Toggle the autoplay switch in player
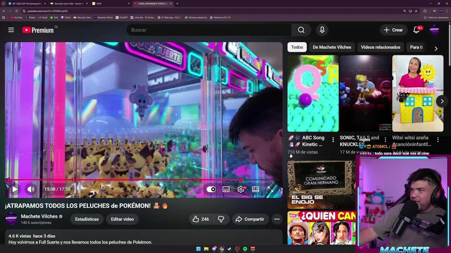The width and height of the screenshot is (451, 253). [211, 189]
